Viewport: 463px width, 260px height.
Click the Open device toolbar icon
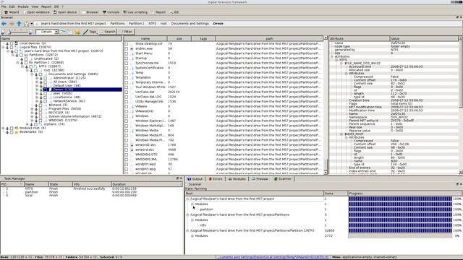[55, 12]
